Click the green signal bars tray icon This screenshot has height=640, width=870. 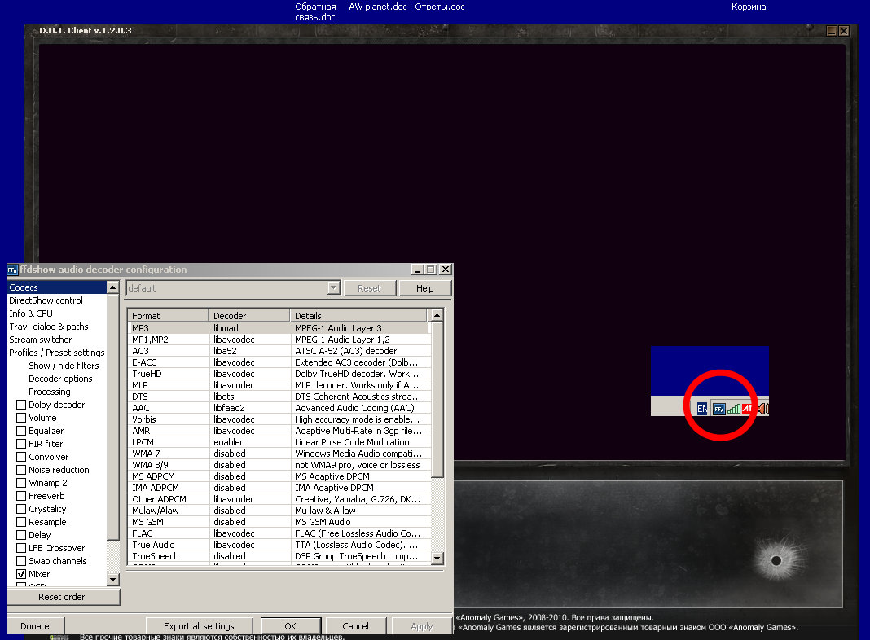pos(733,410)
